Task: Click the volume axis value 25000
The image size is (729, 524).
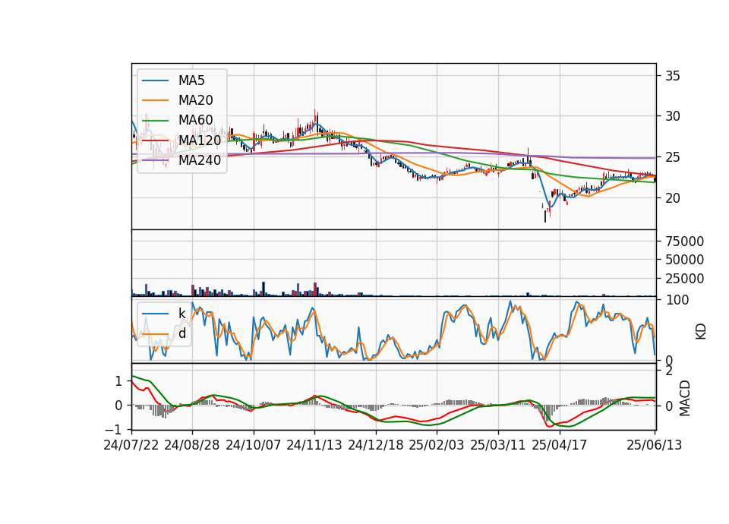Action: pos(684,279)
